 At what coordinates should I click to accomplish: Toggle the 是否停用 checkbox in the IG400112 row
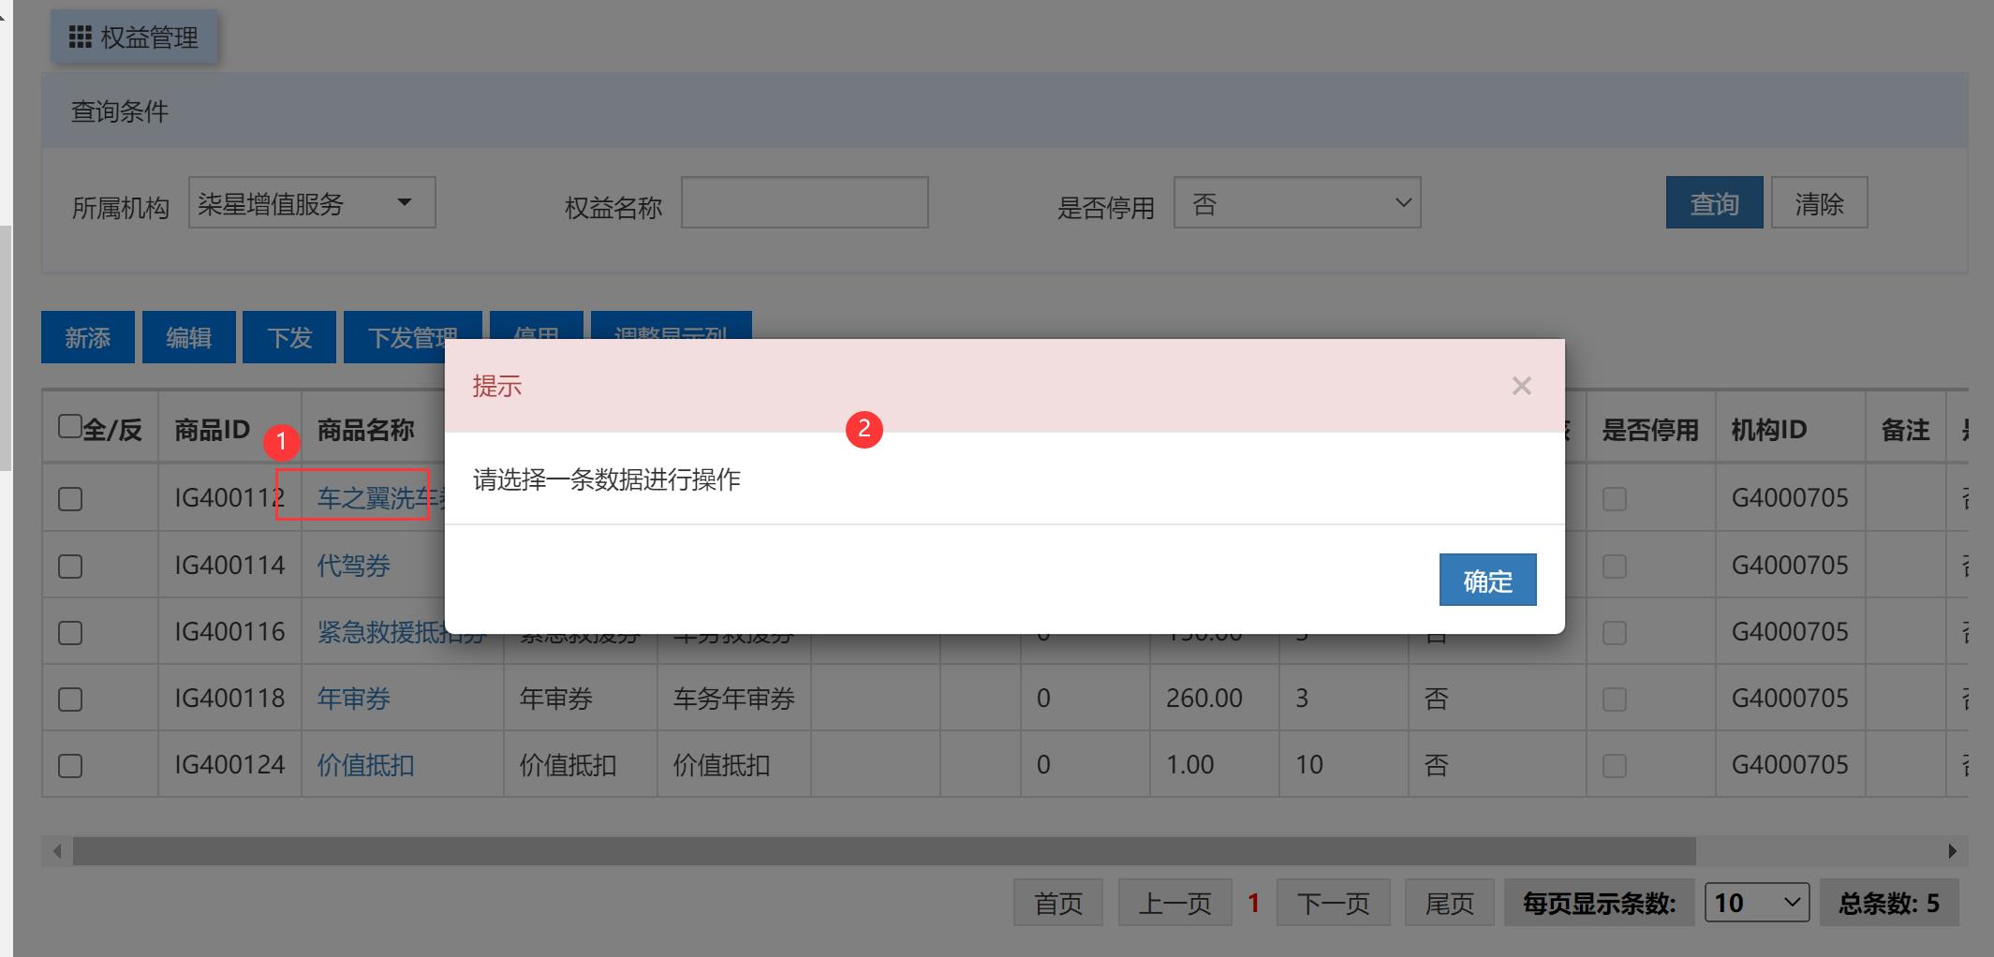click(1615, 499)
